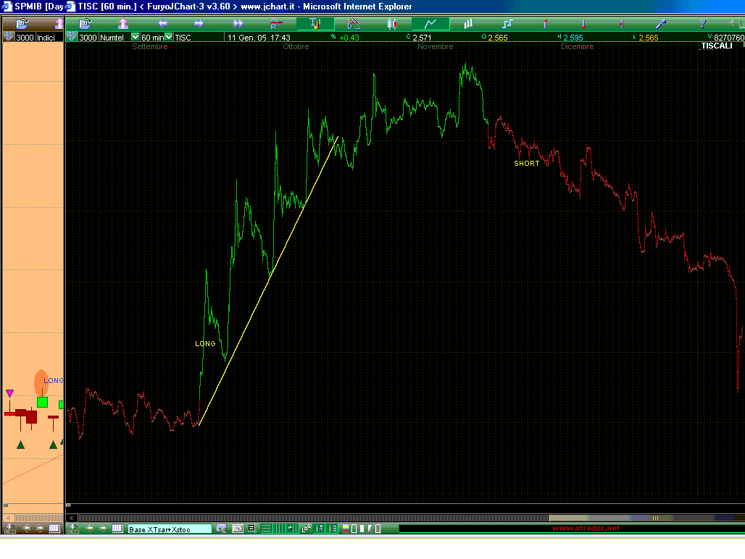Choose the step line chart icon

pyautogui.click(x=507, y=24)
